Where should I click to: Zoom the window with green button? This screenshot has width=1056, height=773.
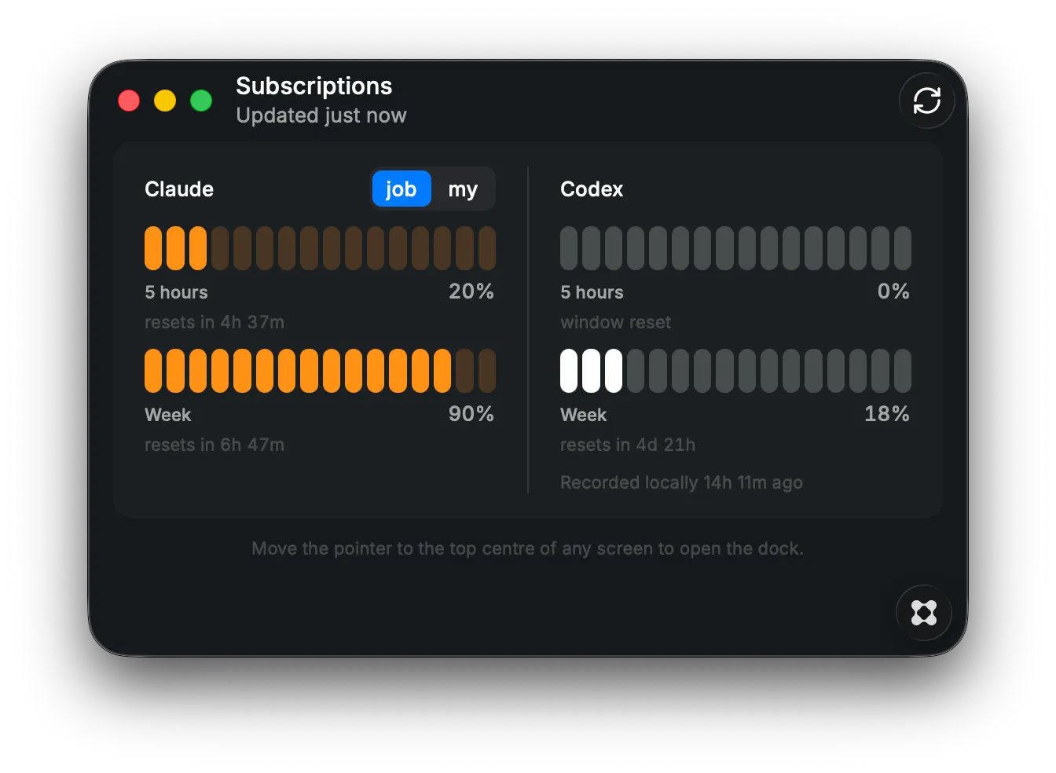[201, 101]
